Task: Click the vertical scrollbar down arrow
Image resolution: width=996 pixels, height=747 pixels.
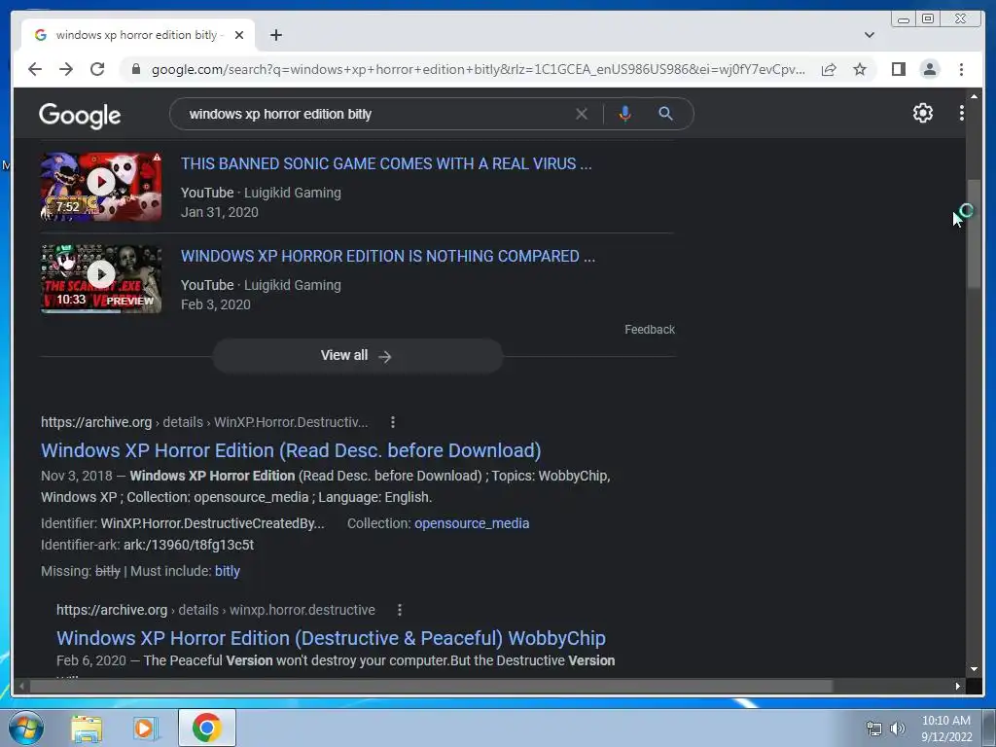Action: point(974,669)
